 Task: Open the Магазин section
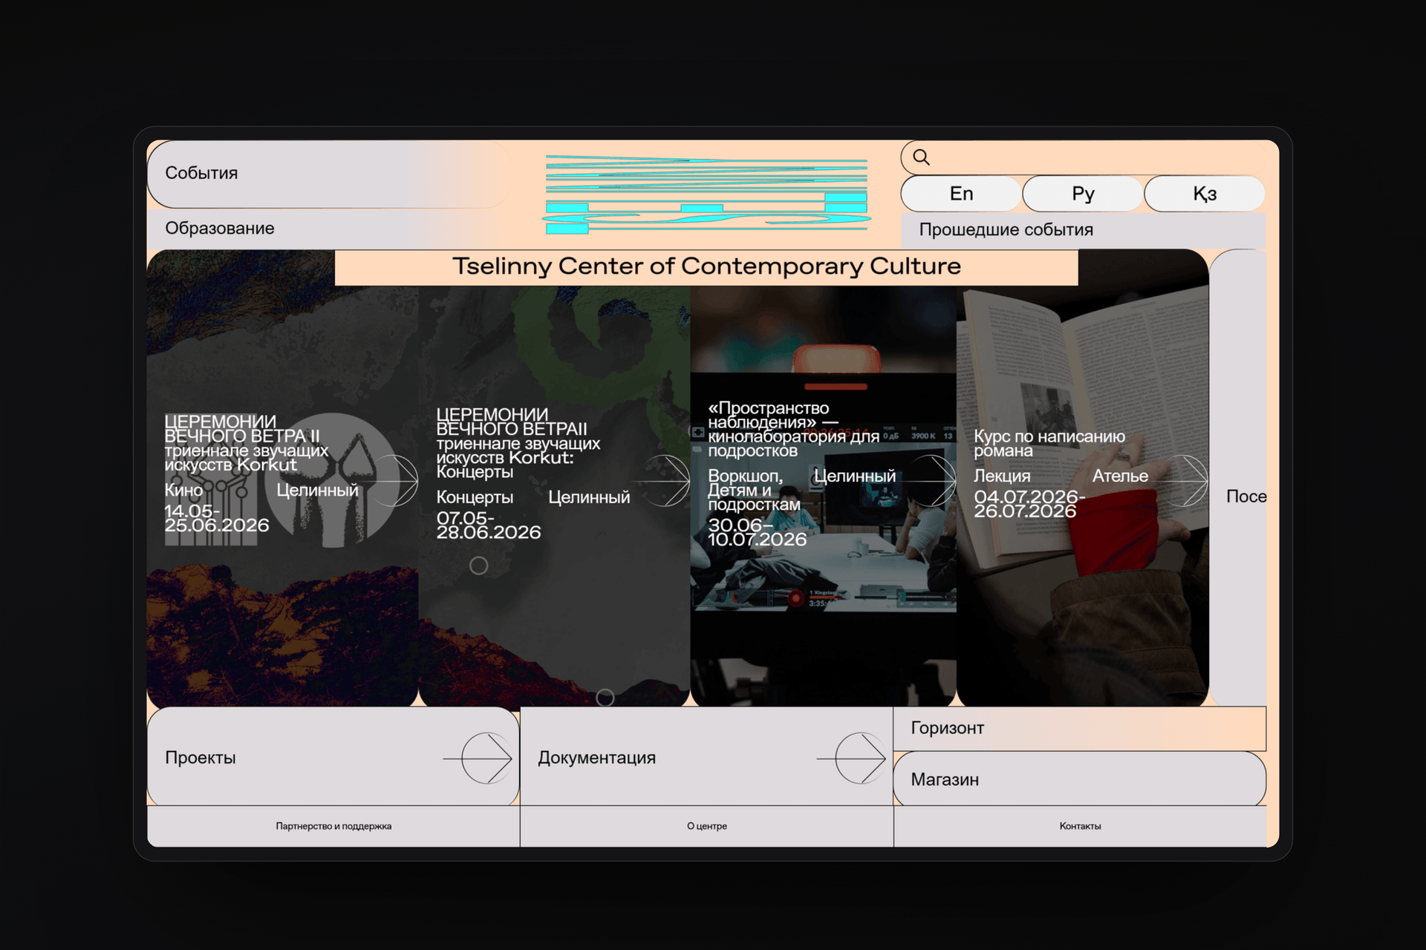tap(1080, 779)
